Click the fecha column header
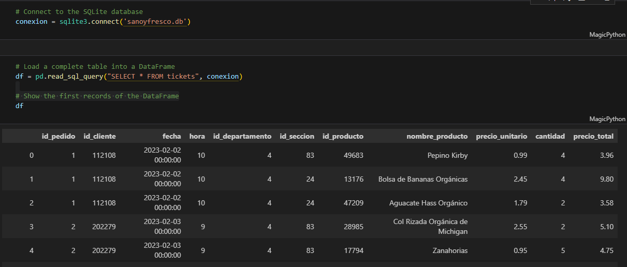Viewport: 627px width, 267px height. pyautogui.click(x=171, y=137)
